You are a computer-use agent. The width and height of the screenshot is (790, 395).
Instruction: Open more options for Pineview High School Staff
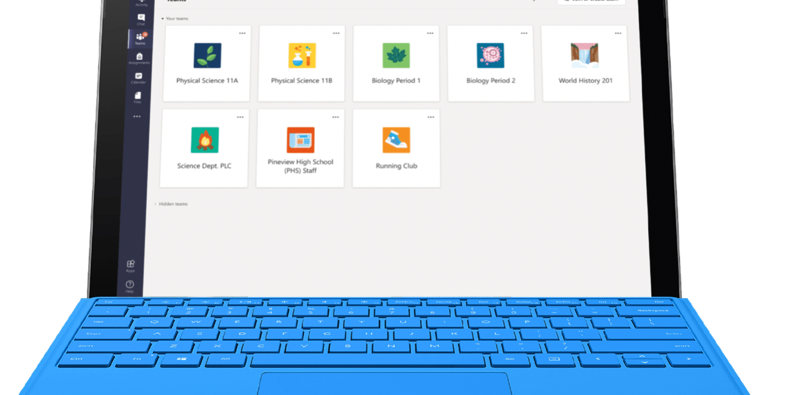tap(336, 117)
